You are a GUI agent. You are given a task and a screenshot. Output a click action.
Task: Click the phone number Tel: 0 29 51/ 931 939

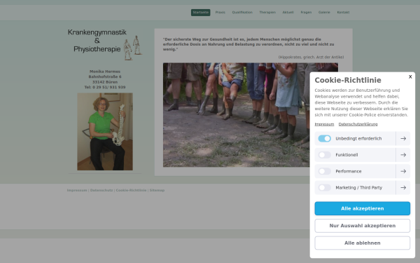point(105,87)
